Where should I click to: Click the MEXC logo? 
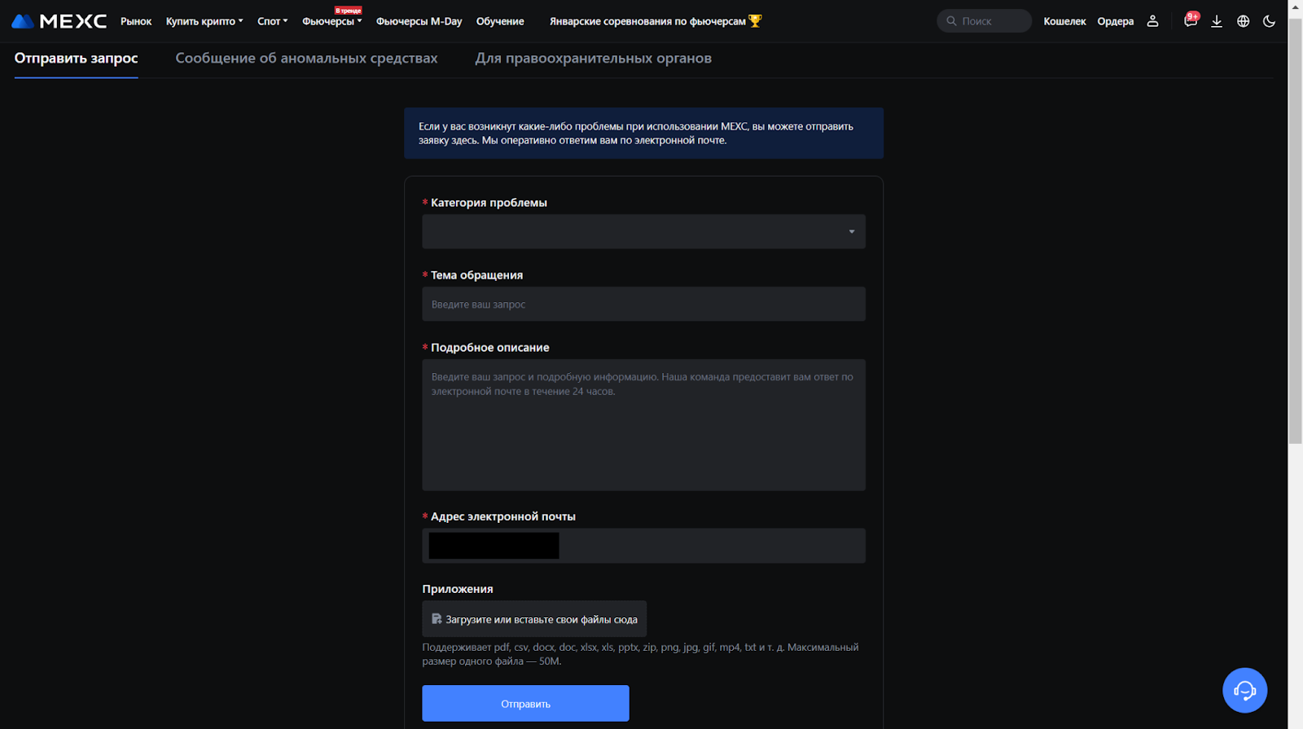coord(59,21)
